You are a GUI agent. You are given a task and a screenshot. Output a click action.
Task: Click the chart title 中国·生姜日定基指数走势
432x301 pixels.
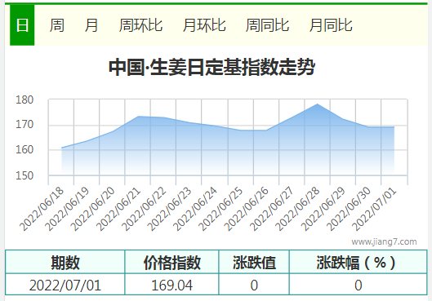(x=212, y=67)
